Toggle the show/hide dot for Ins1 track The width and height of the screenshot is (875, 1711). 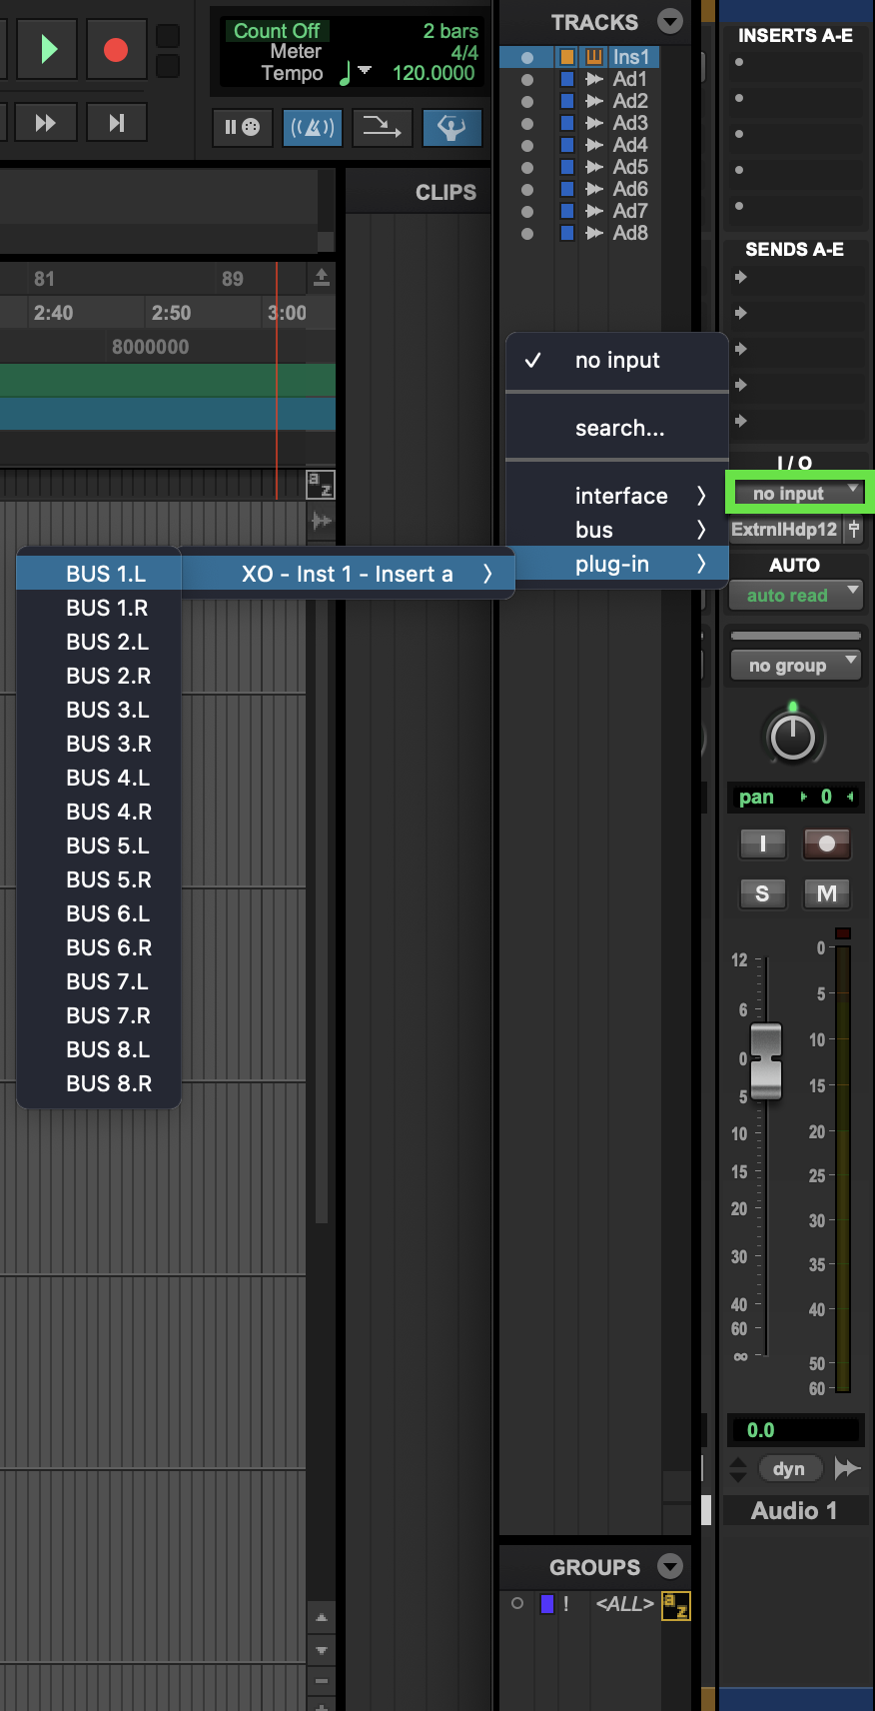[x=527, y=57]
